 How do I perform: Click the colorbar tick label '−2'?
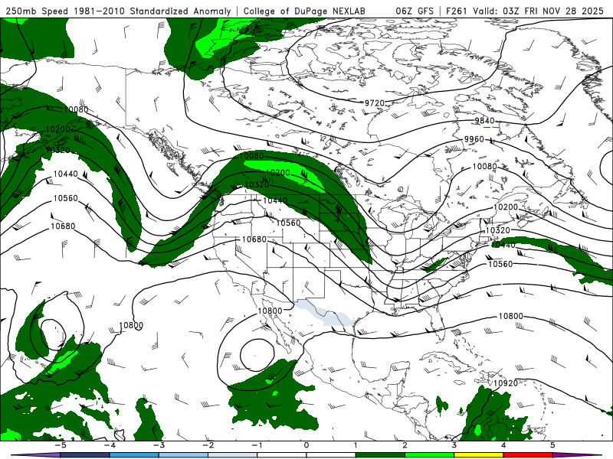208,445
